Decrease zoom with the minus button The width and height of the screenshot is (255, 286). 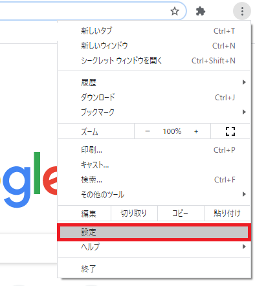[x=148, y=131]
